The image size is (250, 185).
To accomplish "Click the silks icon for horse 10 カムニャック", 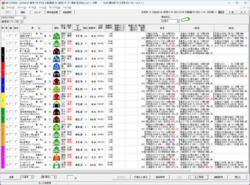I will (56, 104).
